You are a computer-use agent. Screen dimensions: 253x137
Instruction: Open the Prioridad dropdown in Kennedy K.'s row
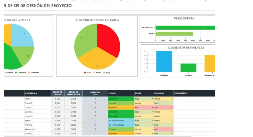tap(172, 129)
